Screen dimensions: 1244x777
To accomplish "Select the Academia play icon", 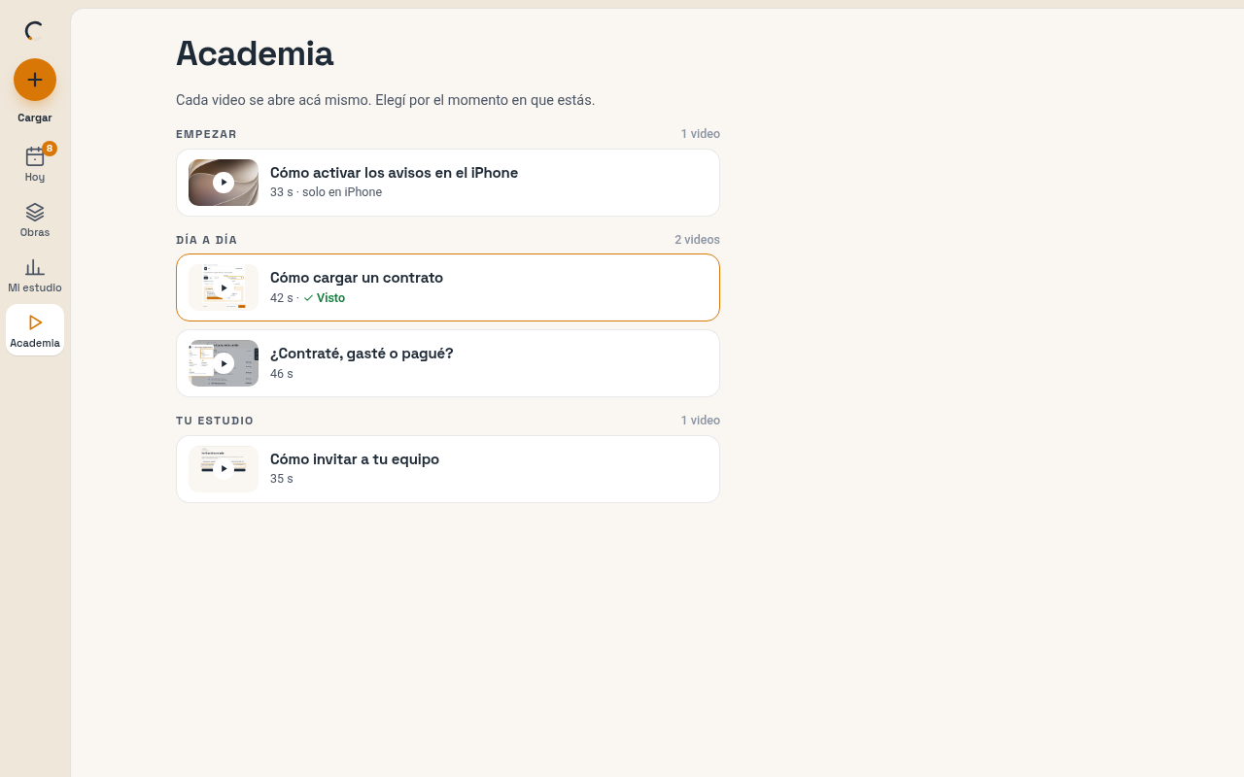I will point(35,322).
